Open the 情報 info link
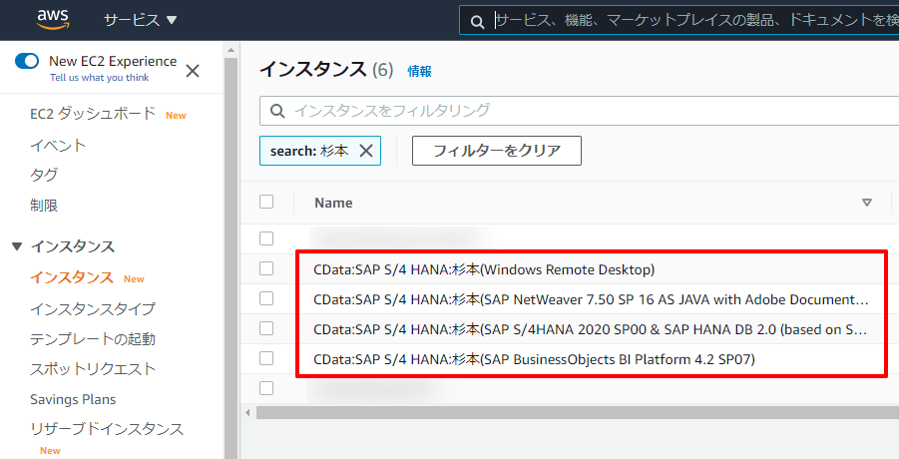 (419, 71)
